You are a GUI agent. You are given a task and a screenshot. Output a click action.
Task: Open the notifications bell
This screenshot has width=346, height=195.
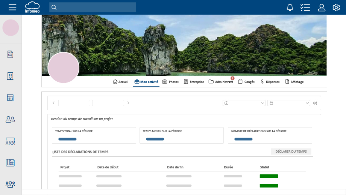[x=290, y=7]
